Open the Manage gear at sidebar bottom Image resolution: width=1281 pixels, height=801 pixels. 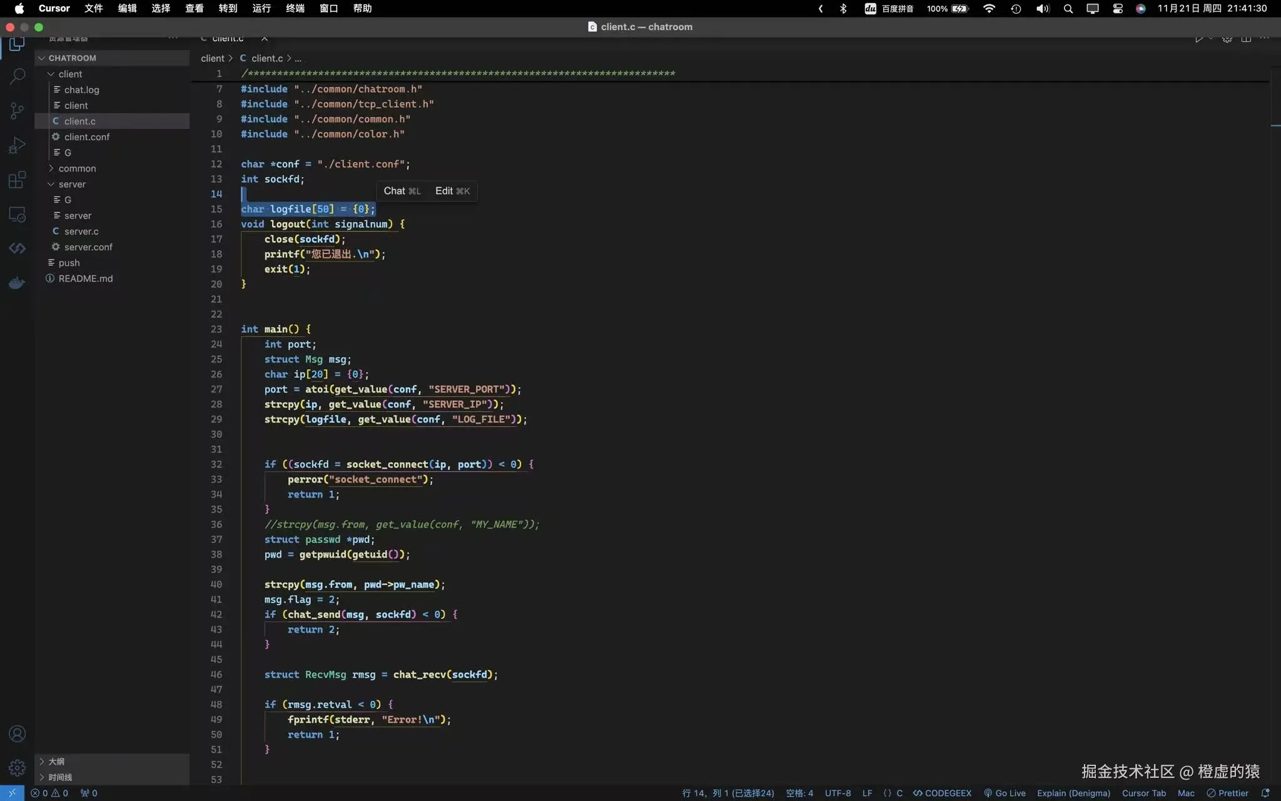[17, 768]
